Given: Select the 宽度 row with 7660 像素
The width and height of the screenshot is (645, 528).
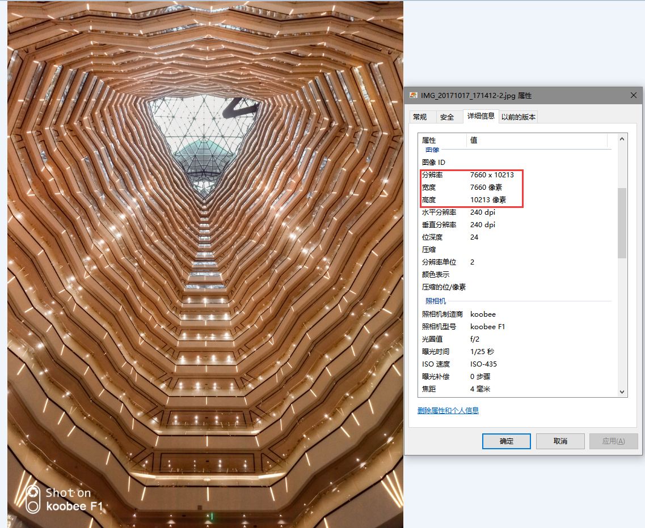Looking at the screenshot, I should [x=517, y=188].
